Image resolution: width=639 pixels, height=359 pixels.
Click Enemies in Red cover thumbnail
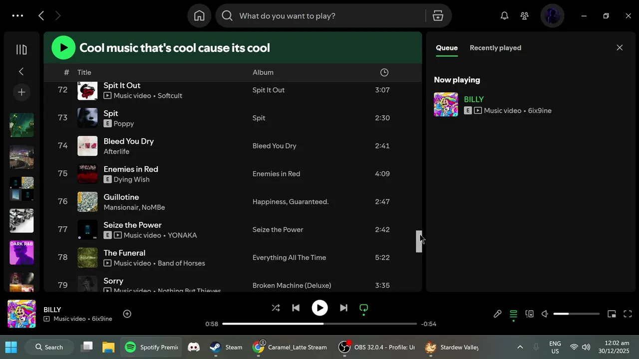pos(87,174)
